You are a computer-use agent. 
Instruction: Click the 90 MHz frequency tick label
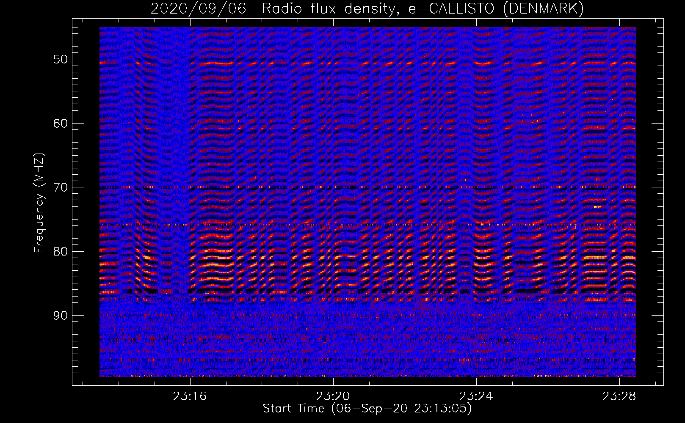61,316
